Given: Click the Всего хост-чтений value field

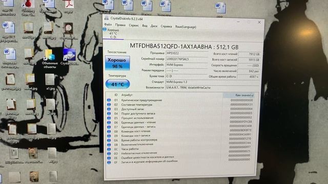Looking at the screenshot, I should pos(250,54).
